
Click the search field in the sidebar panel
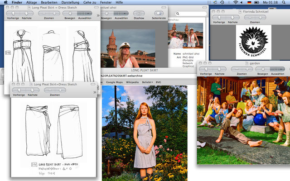[x=191, y=14]
